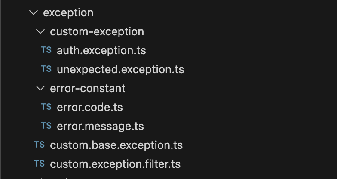Click the TS icon beside auth.exception.ts

[46, 50]
